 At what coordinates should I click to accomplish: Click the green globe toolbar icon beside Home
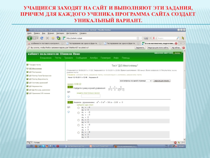(x=59, y=38)
